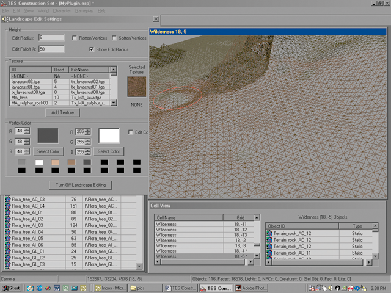Sort cell list by Grid column header

(x=240, y=217)
